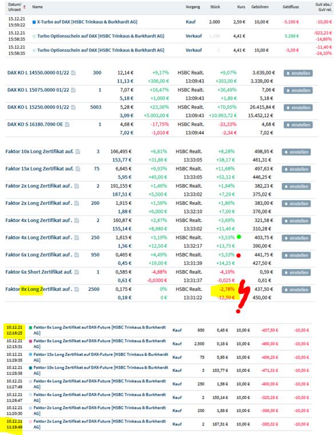Click einstellen for Faktor 4x Long, 2 Stück

click(x=296, y=221)
